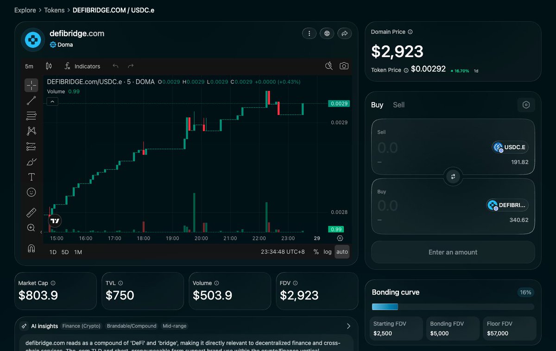Screen dimensions: 556x351
Task: Show Volume stat info icon
Action: pyautogui.click(x=216, y=283)
